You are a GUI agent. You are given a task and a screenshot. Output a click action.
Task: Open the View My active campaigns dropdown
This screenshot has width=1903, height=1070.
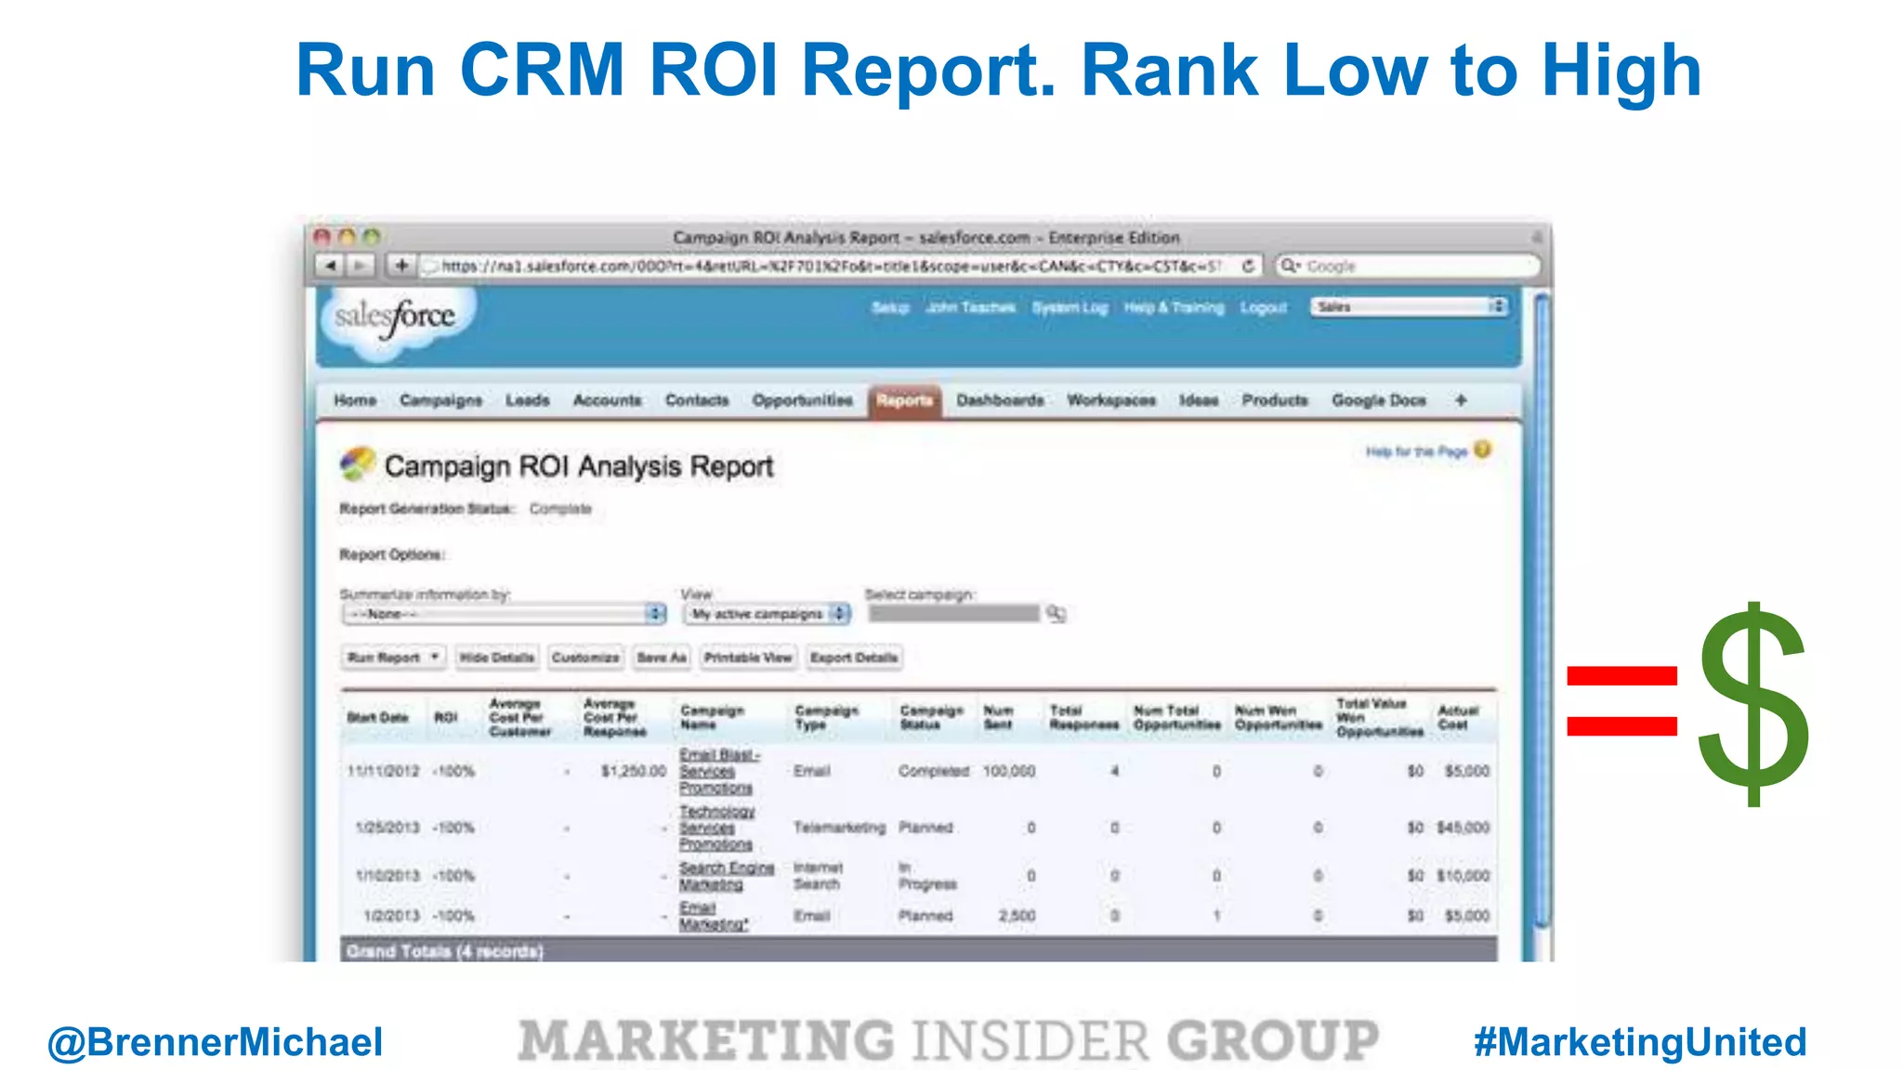767,614
